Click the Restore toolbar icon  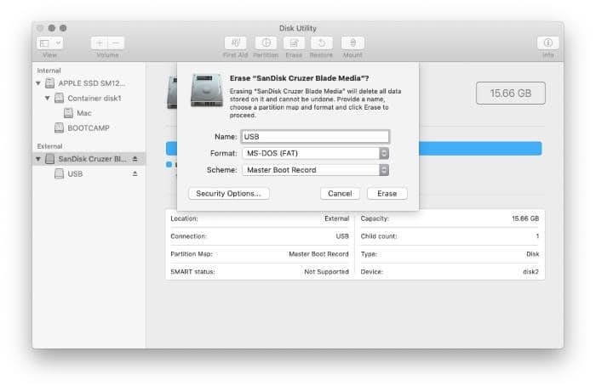click(321, 42)
